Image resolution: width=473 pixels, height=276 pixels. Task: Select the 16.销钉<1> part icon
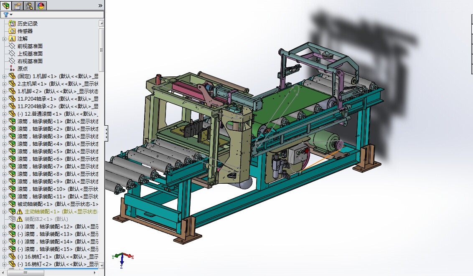tap(12, 257)
